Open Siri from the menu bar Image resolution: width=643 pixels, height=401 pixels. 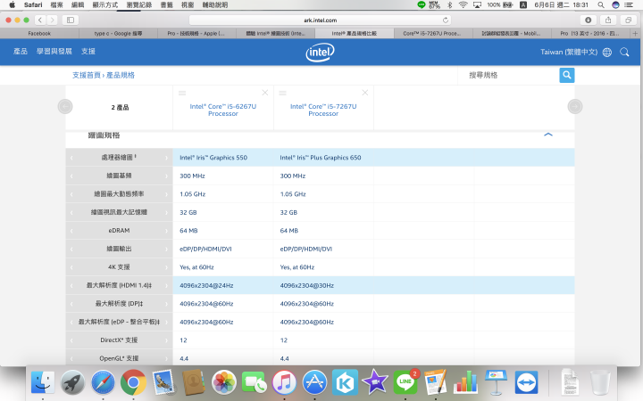tap(615, 5)
